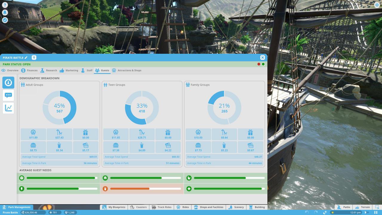Click Adult Groups rides spend $11.89

click(x=33, y=134)
